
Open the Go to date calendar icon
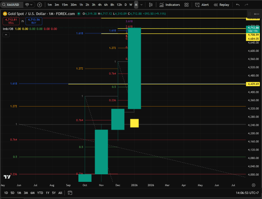point(70,193)
